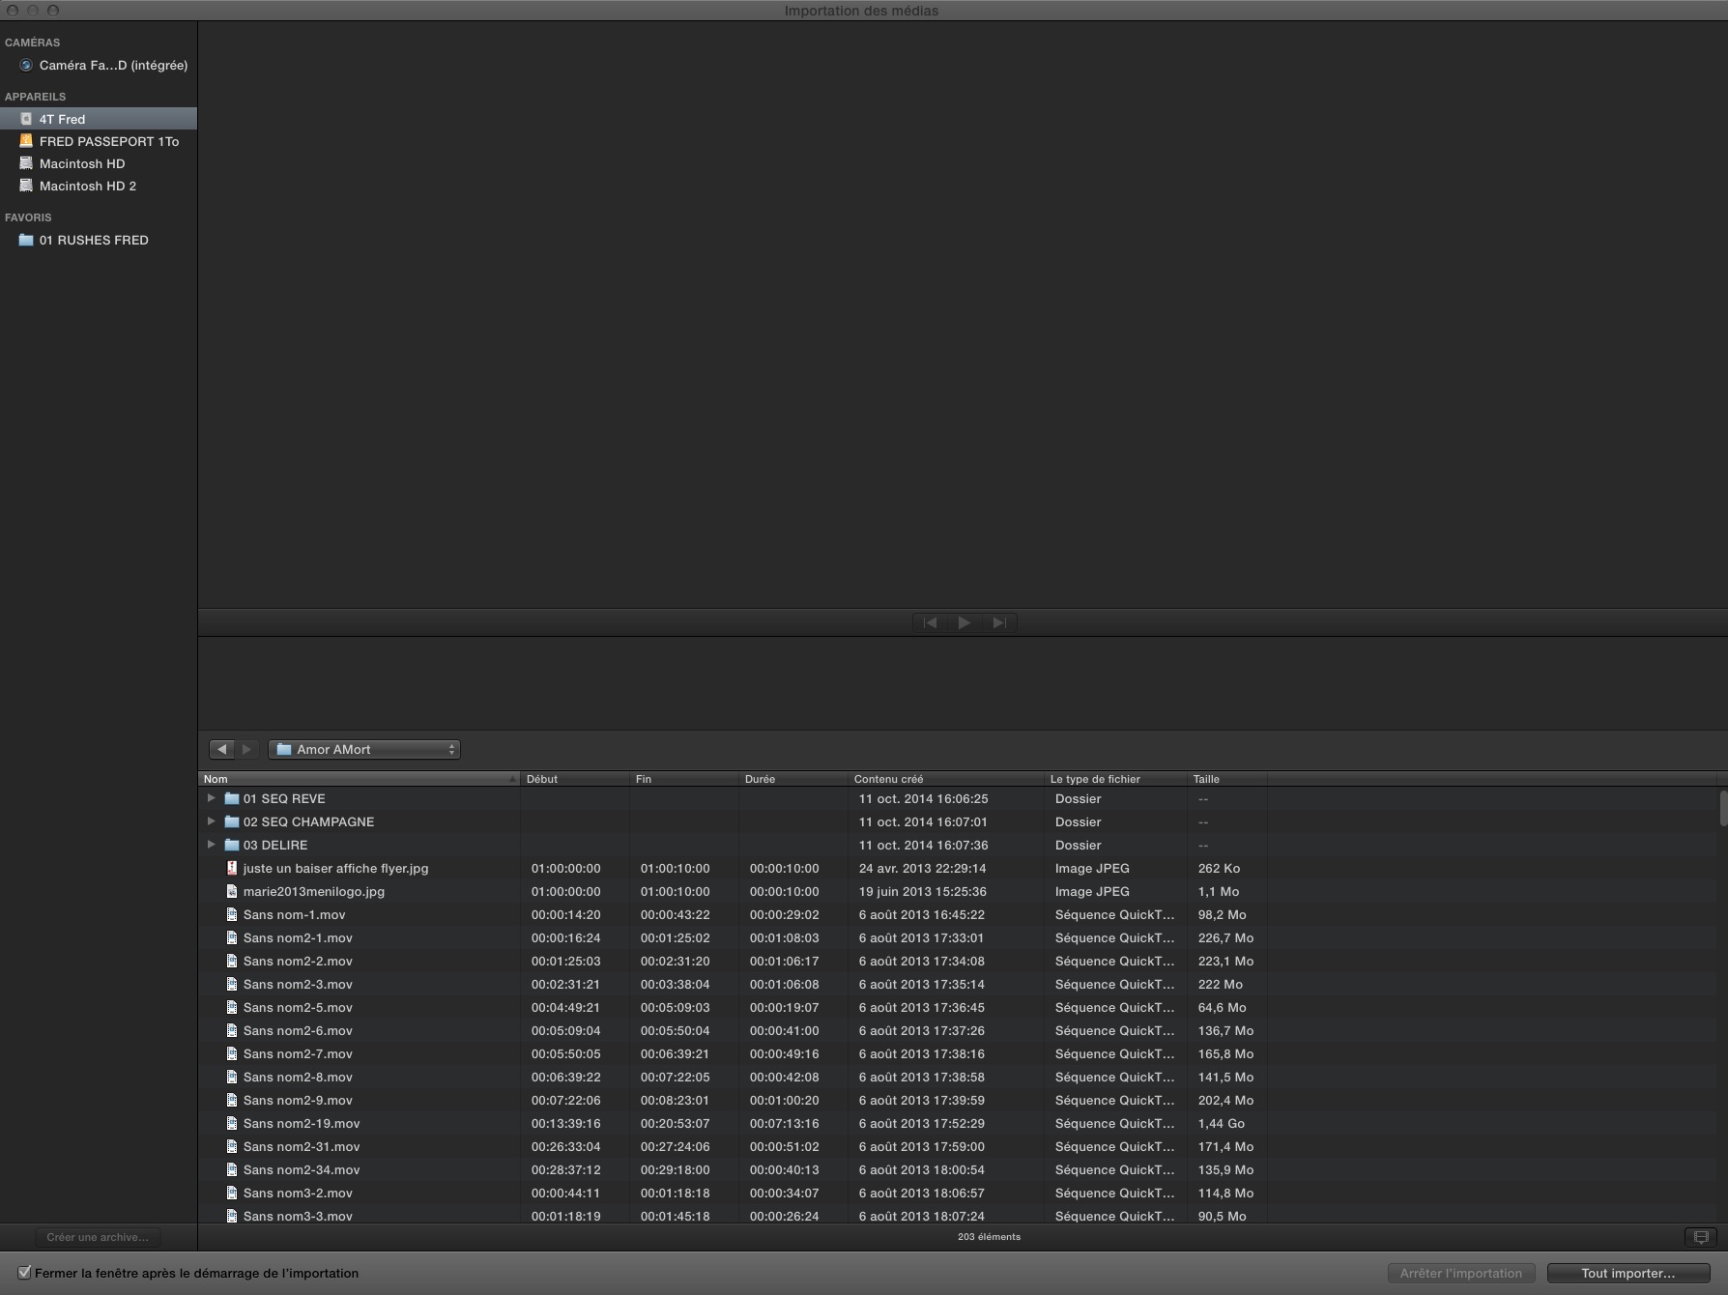Select the Sans nom2-8.mov file name
The height and width of the screenshot is (1295, 1728).
(x=298, y=1077)
